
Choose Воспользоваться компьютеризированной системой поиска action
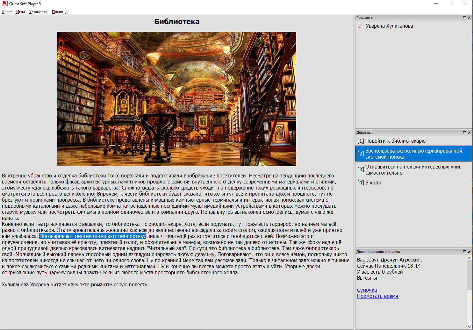pos(413,154)
